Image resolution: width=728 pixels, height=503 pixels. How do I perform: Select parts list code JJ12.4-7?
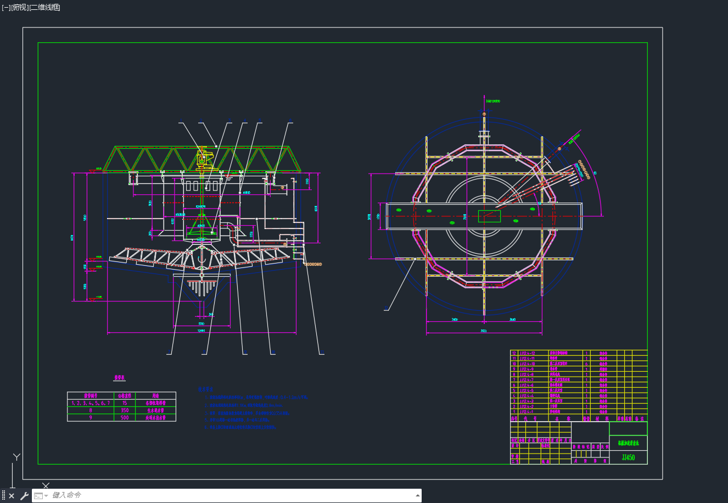point(526,380)
